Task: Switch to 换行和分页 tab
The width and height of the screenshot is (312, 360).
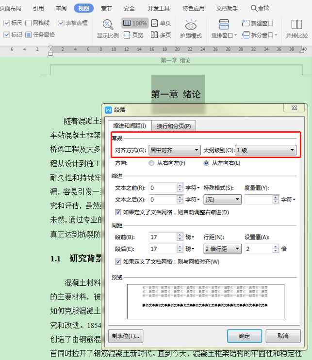Action: point(174,126)
